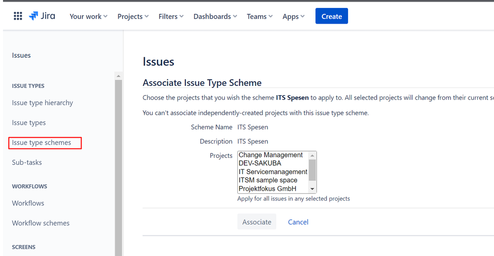Open the Teams dropdown
494x256 pixels.
tap(260, 16)
